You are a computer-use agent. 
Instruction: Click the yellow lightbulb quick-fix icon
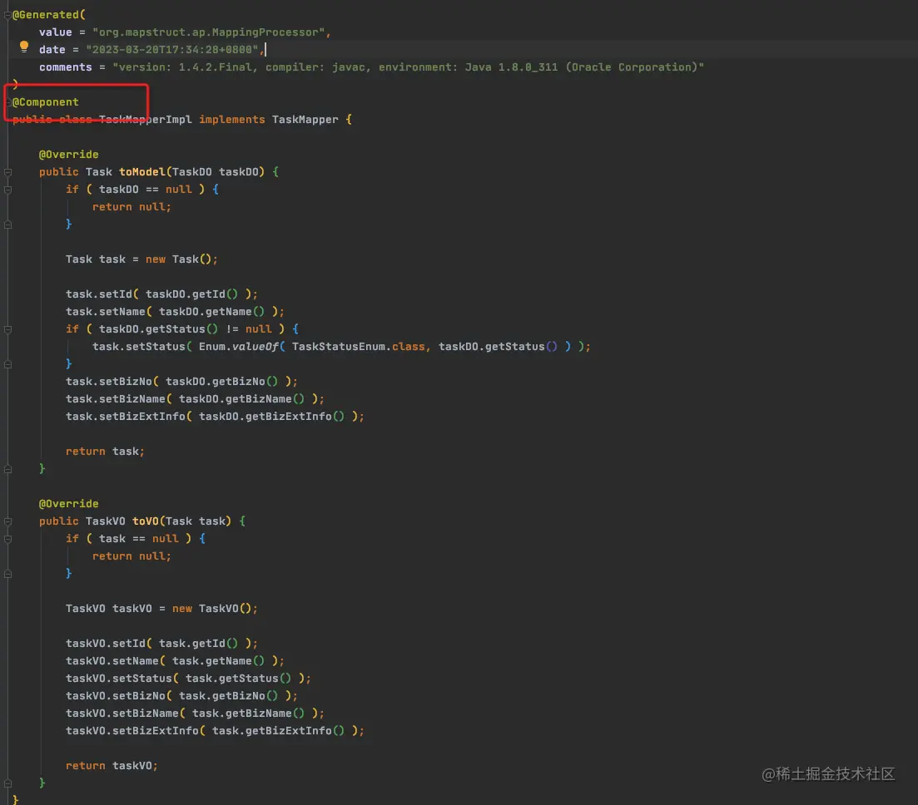pyautogui.click(x=24, y=47)
